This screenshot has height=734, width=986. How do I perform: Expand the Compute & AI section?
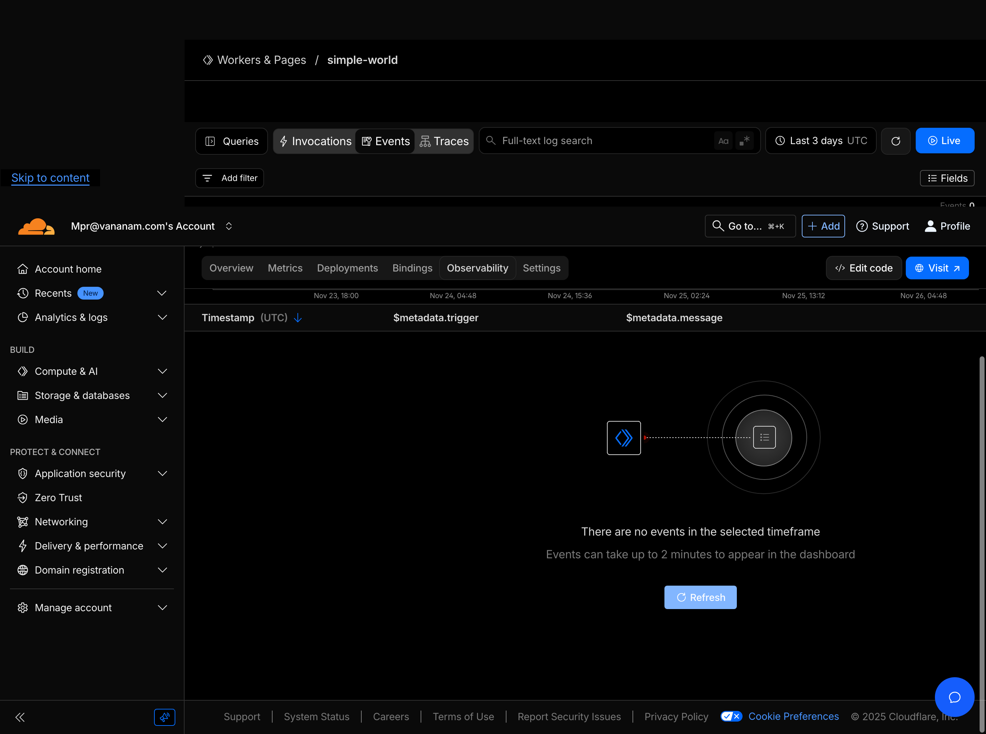pyautogui.click(x=162, y=372)
